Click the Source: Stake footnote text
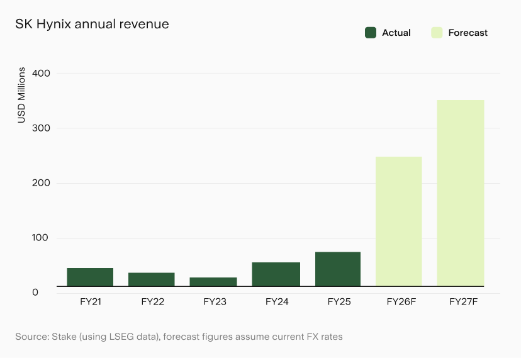521x358 pixels. tap(179, 337)
